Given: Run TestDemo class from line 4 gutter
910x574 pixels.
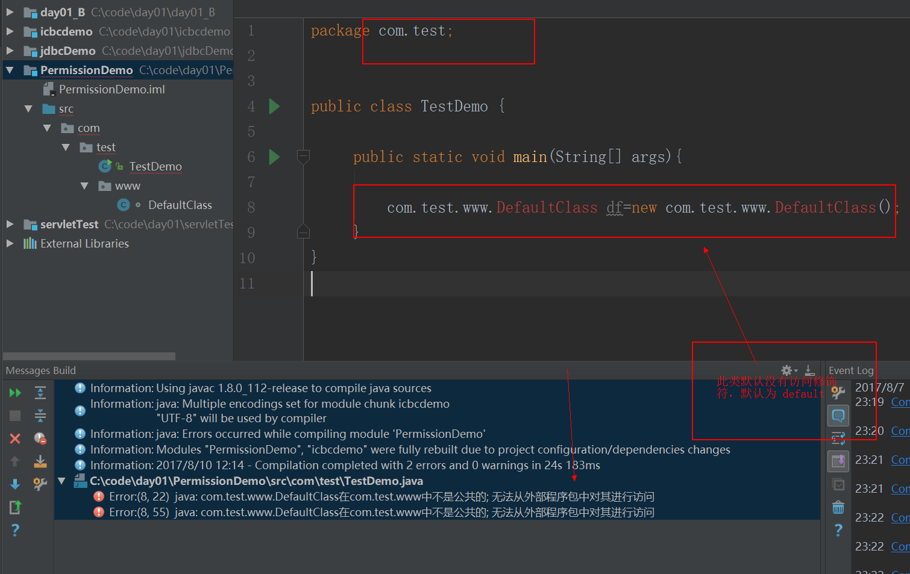Looking at the screenshot, I should click(274, 106).
